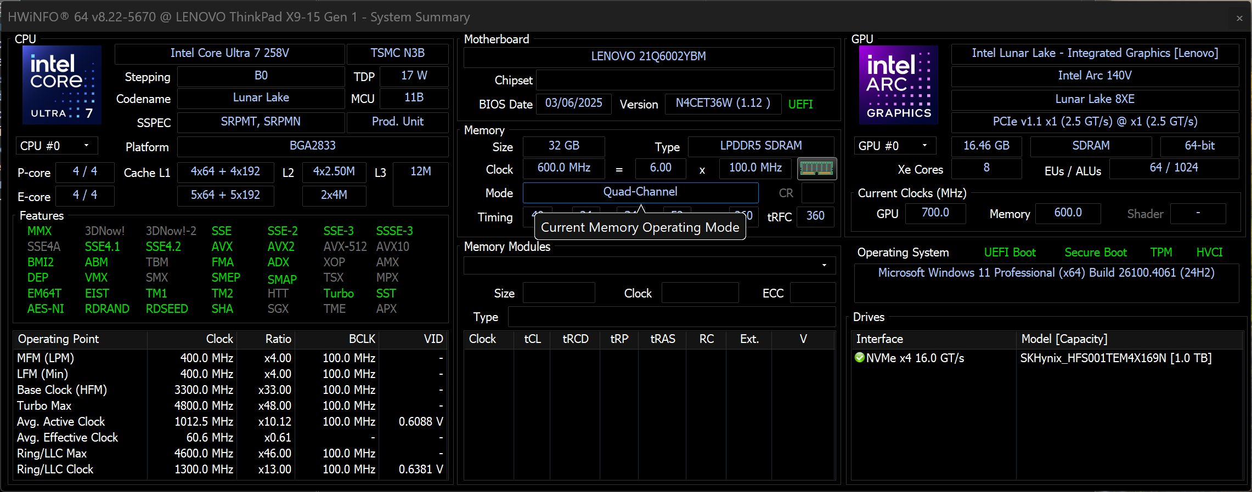Click the Intel Core Ultra 7 logo
1252x492 pixels.
62,85
